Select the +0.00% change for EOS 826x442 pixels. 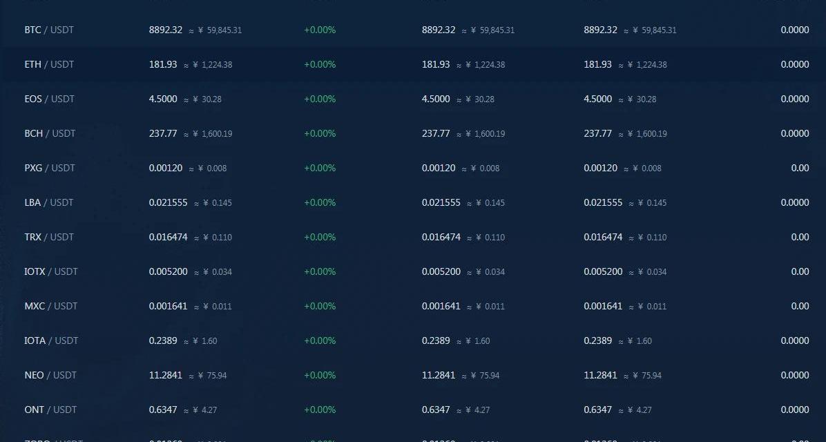click(320, 99)
